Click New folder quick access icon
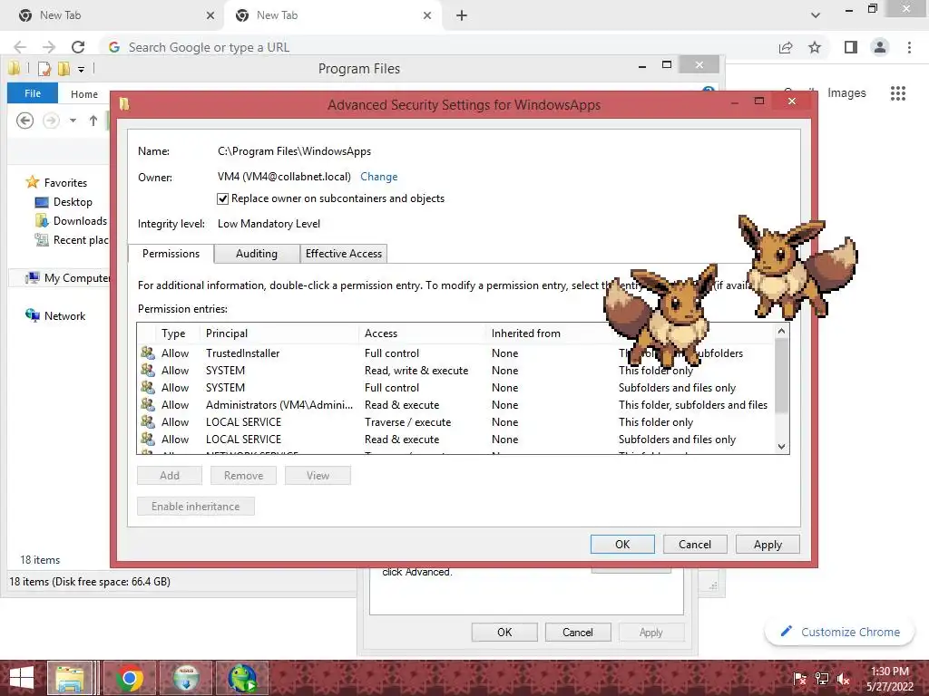The image size is (929, 696). point(64,69)
